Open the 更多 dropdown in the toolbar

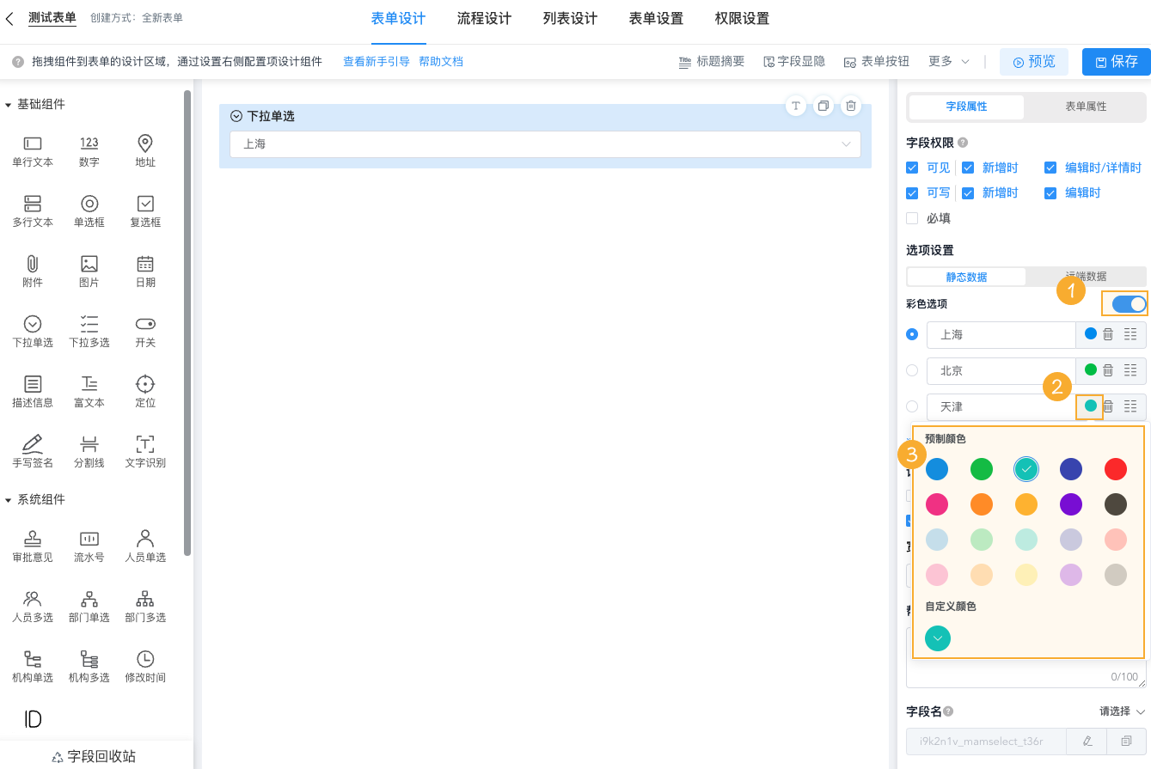[947, 61]
